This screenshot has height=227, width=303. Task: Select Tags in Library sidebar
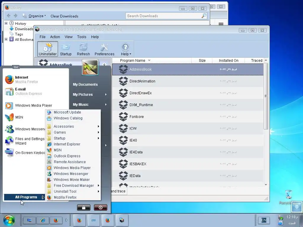[19, 34]
